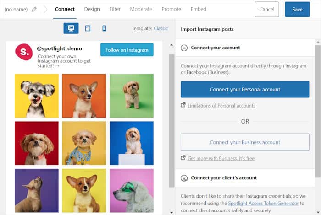This screenshot has width=321, height=215.
Task: Switch to tablet preview mode
Action: tap(88, 28)
